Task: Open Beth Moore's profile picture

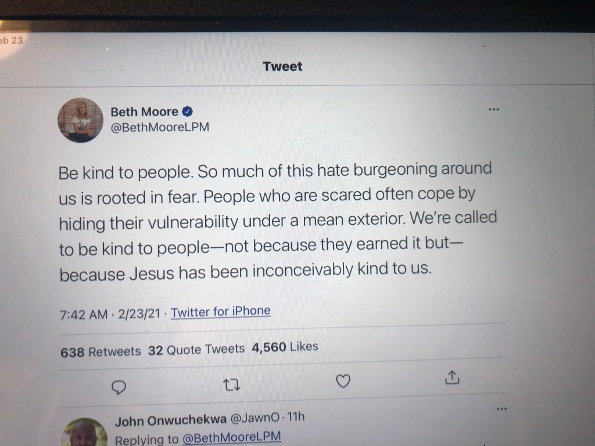Action: [x=80, y=120]
